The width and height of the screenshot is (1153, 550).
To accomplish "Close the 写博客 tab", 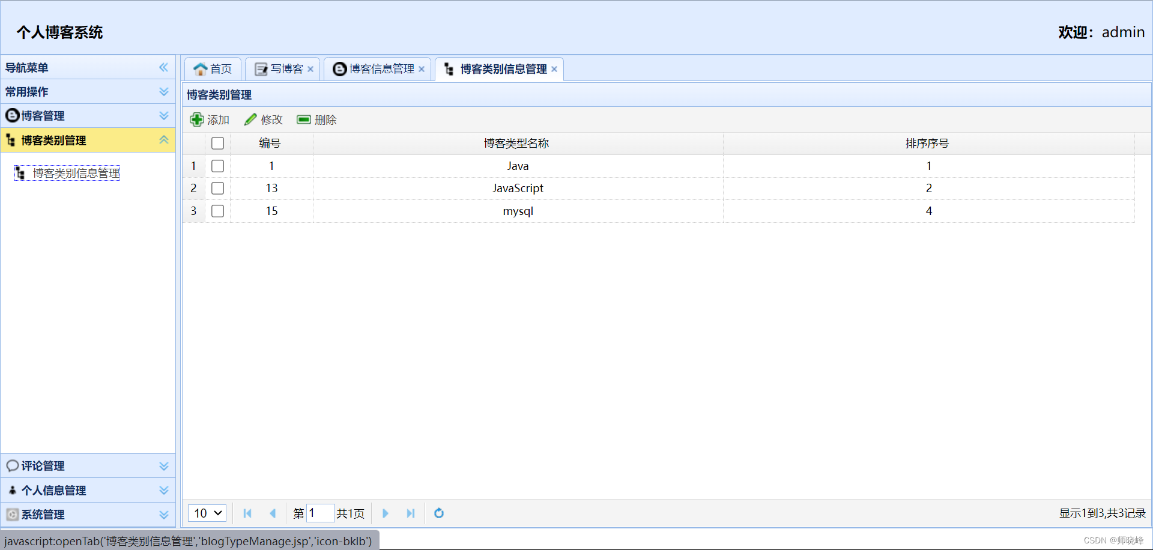I will [310, 69].
